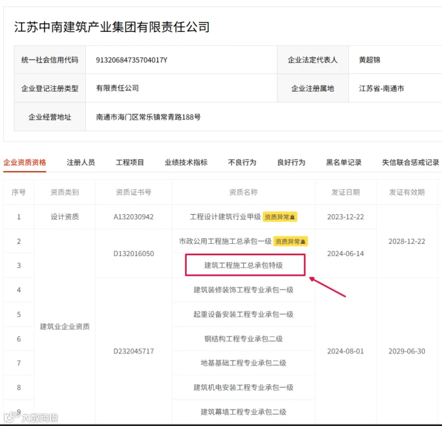Click row number 8 in table
Screen dimensions: 442x426
point(19,388)
